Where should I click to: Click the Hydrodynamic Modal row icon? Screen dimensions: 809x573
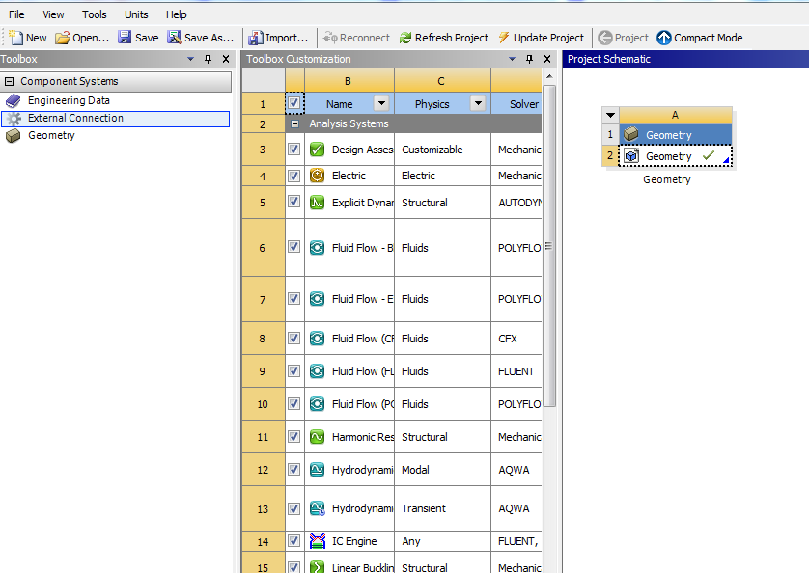tap(317, 470)
